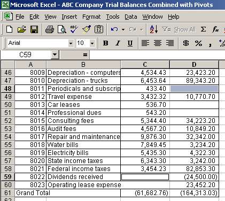Open the File menu
The height and width of the screenshot is (201, 225).
pyautogui.click(x=20, y=17)
